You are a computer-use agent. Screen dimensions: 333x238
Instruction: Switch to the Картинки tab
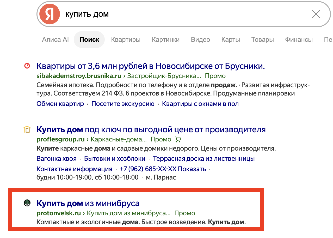pyautogui.click(x=166, y=40)
